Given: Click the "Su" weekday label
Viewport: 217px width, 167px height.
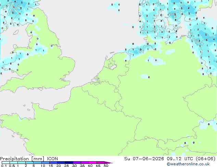Looking at the screenshot, I should pos(127,159).
